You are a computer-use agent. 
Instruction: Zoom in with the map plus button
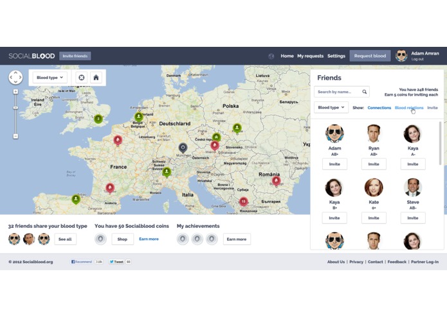pyautogui.click(x=15, y=92)
